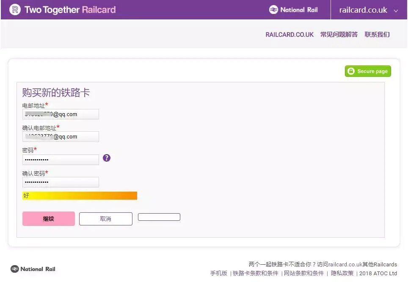Select the 电邮地址 email input field
Screen dimensions: 408x282
[x=61, y=114]
